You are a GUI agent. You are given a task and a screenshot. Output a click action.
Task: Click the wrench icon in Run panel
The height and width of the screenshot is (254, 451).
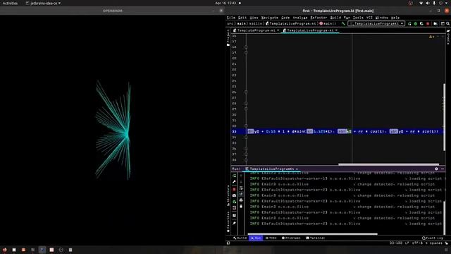pyautogui.click(x=235, y=182)
